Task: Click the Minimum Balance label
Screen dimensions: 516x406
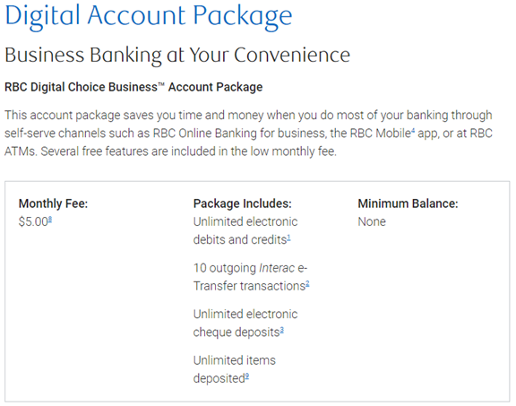Action: coord(408,203)
